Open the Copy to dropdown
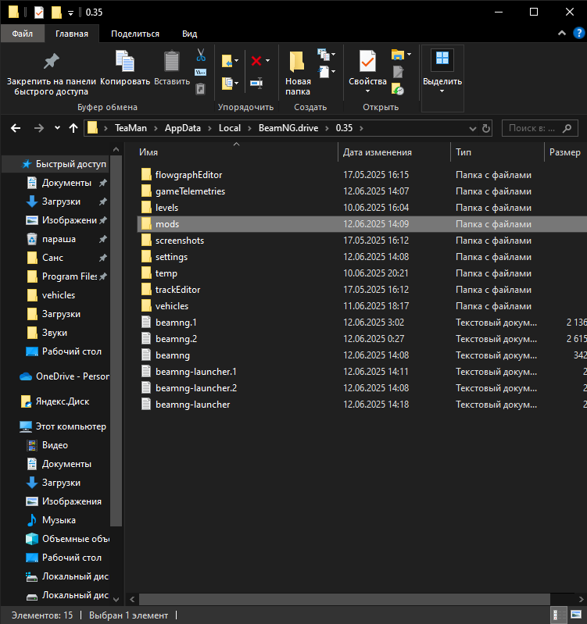This screenshot has width=587, height=624. (x=230, y=83)
